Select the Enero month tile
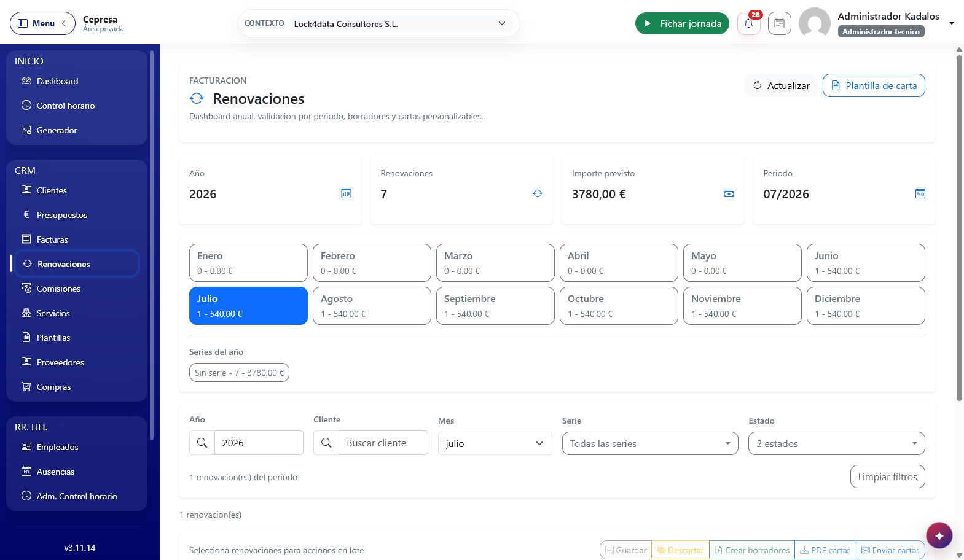The image size is (964, 560). coord(248,263)
